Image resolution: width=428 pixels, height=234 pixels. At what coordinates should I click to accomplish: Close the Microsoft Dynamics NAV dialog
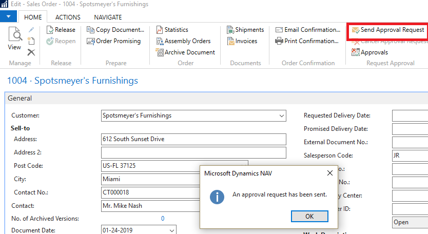[330, 173]
